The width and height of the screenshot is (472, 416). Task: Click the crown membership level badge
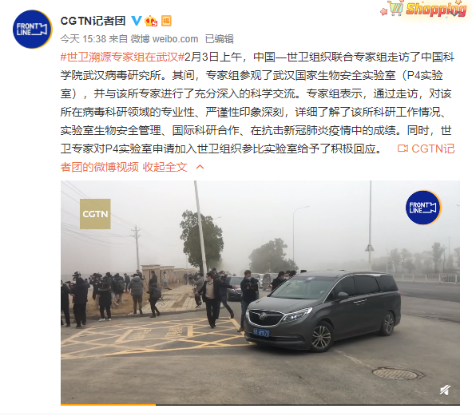151,21
